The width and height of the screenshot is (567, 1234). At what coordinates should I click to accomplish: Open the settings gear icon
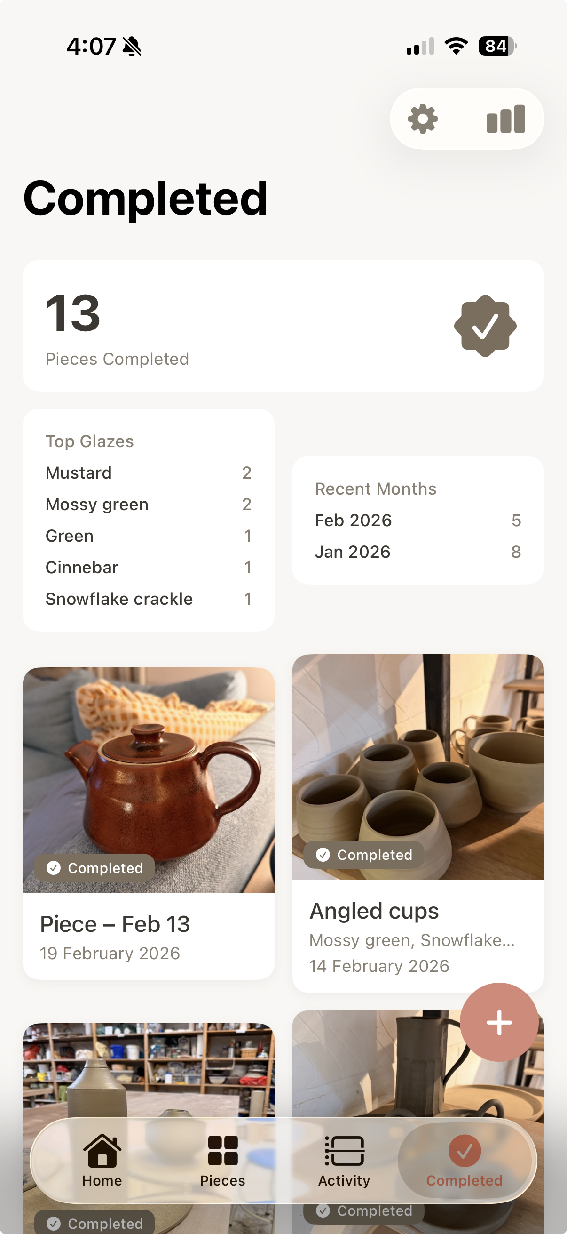coord(423,119)
